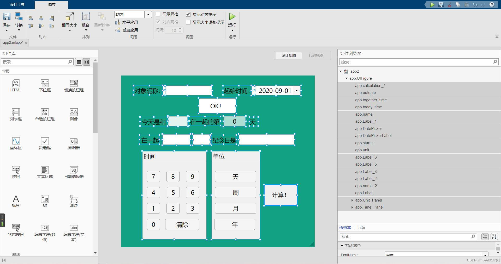The height and width of the screenshot is (264, 501).
Task: Collapse the app.UIFigure tree node
Action: 346,78
